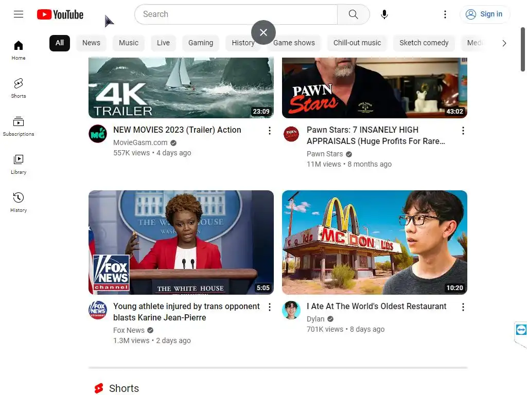Viewport: 527px width, 395px height.
Task: Open options menu for Pawn Stars video
Action: (x=463, y=131)
